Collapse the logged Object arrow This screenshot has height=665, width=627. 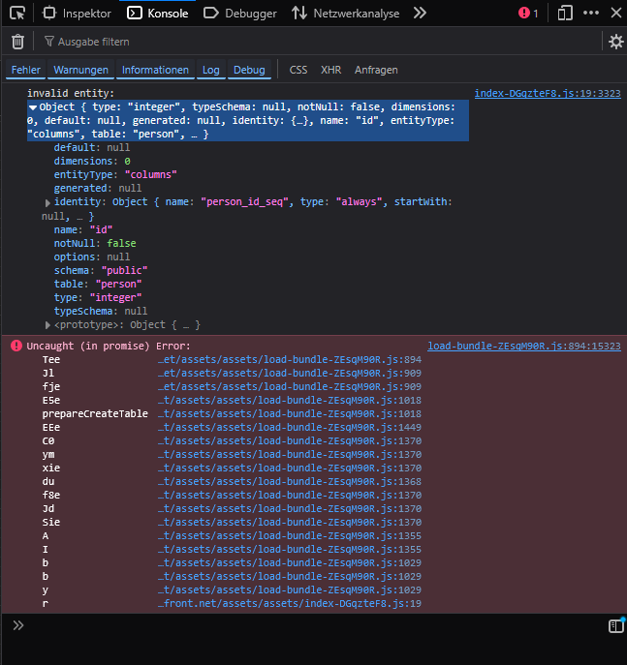pos(33,107)
